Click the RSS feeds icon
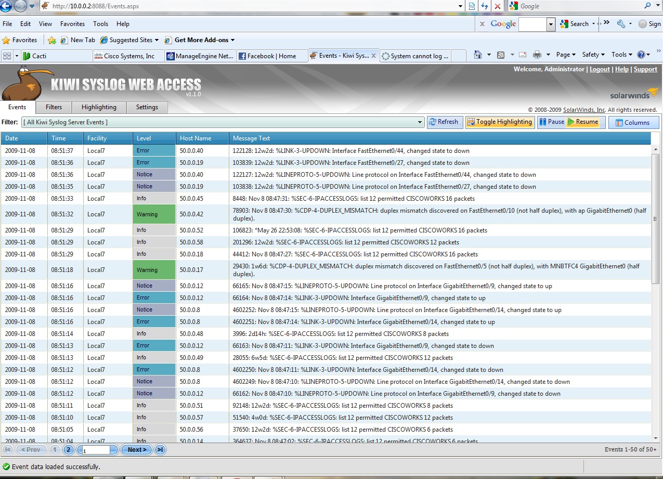The width and height of the screenshot is (663, 479). pos(501,55)
